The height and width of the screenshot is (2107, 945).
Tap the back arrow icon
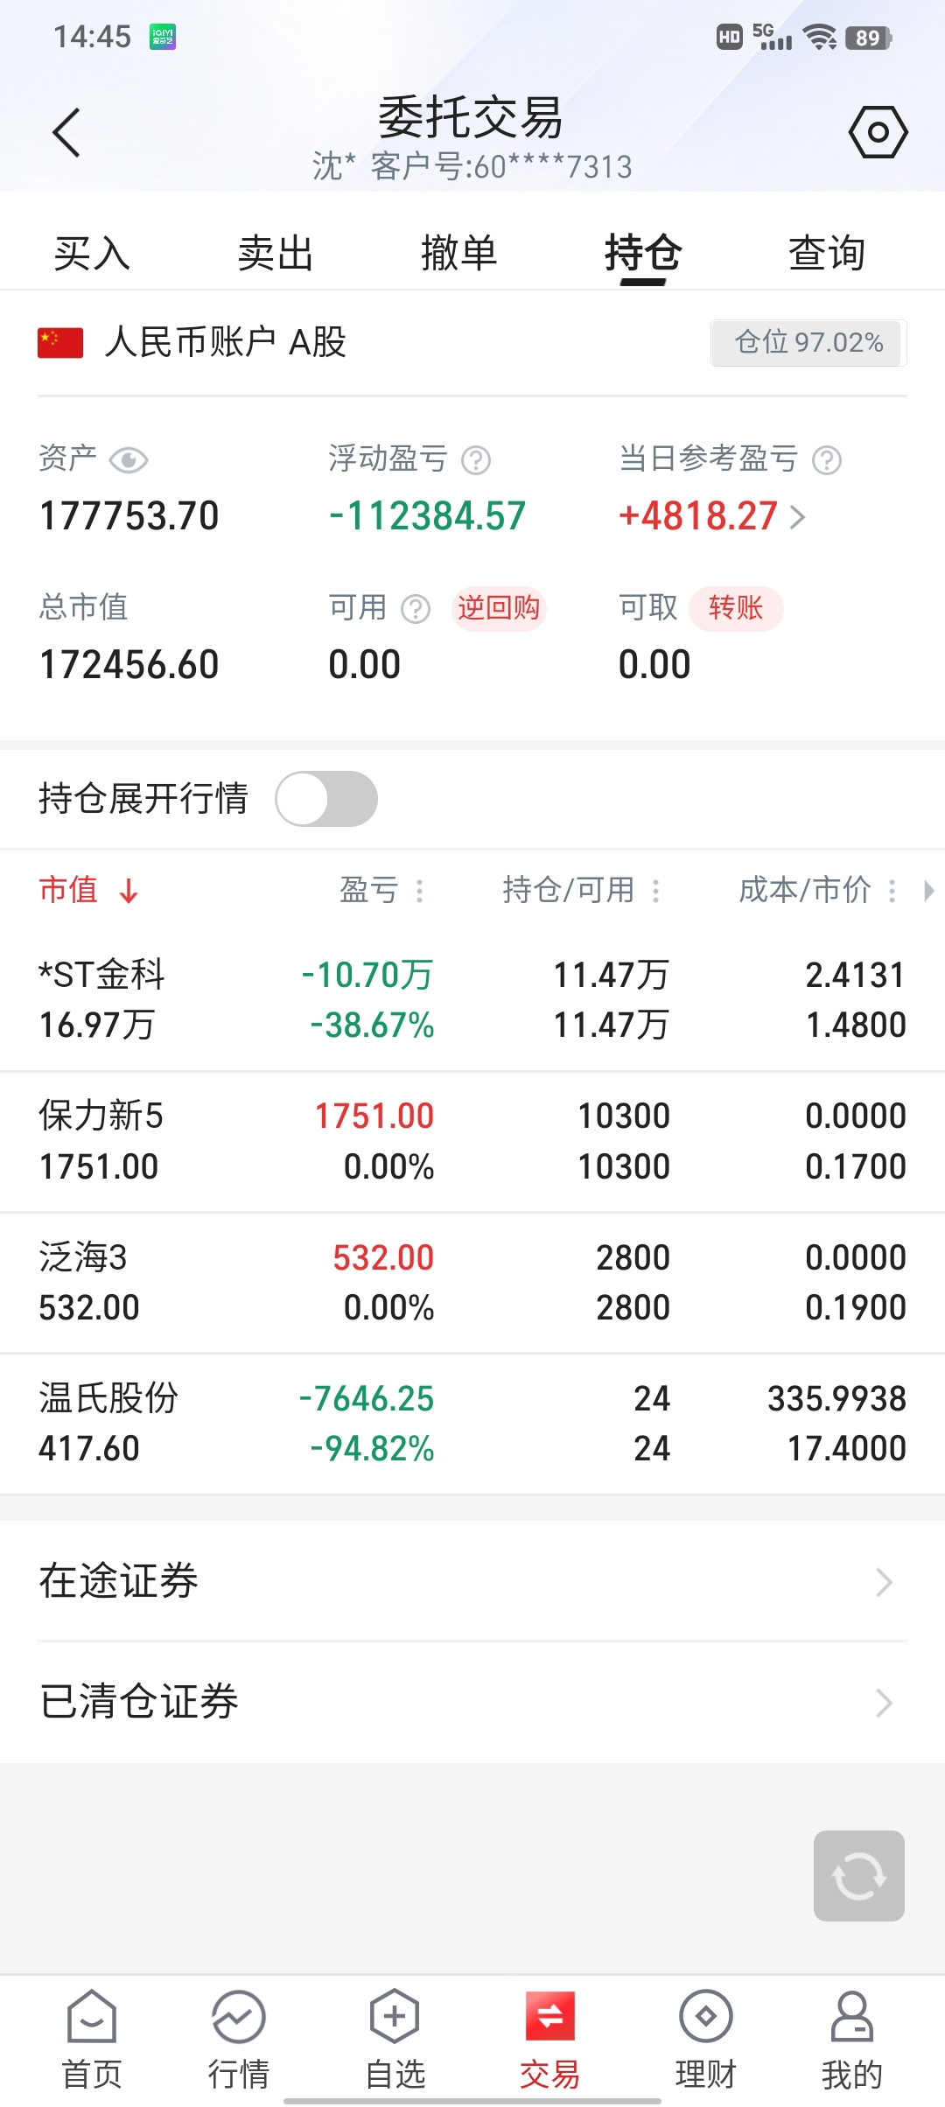(x=66, y=133)
